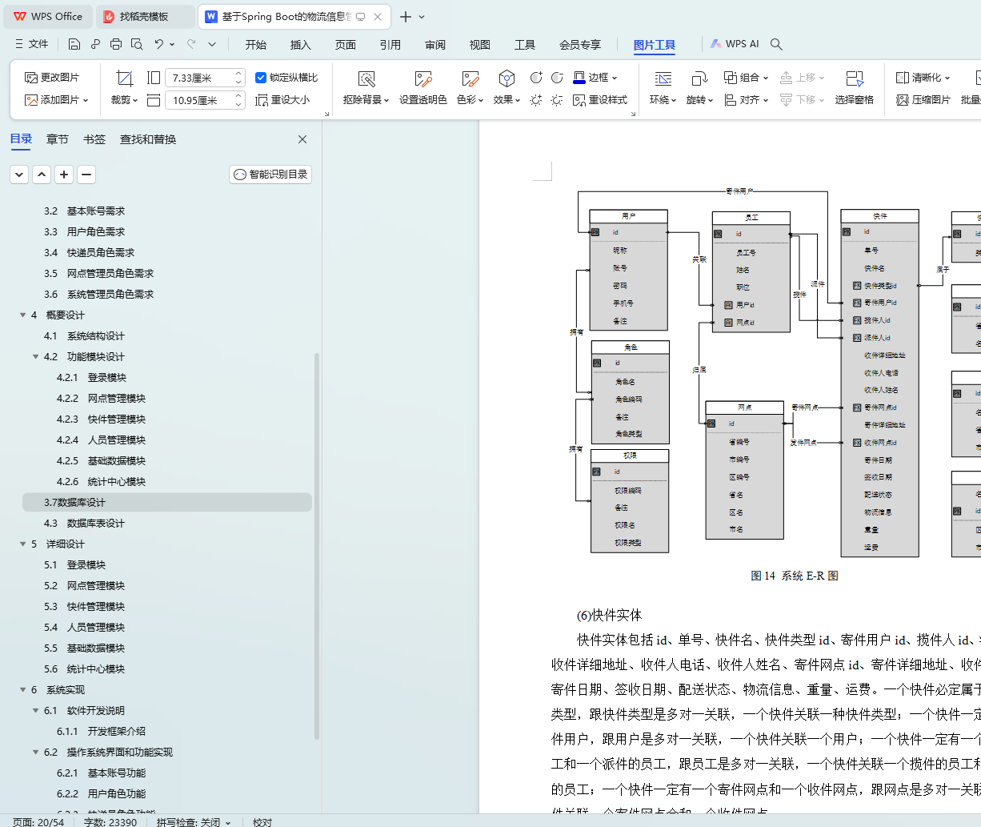
Task: Click the print icon
Action: click(x=116, y=44)
